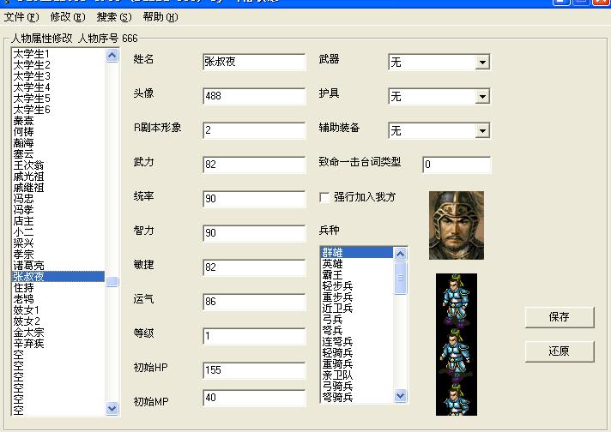This screenshot has height=432, width=611.
Task: Click the 武力 value field
Action: [x=254, y=164]
